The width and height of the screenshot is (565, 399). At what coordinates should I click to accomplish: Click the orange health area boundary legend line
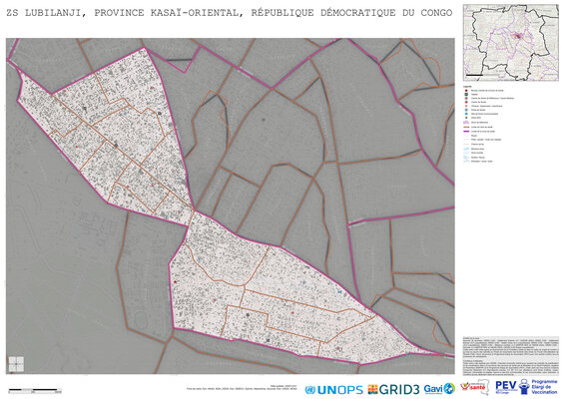(x=466, y=127)
